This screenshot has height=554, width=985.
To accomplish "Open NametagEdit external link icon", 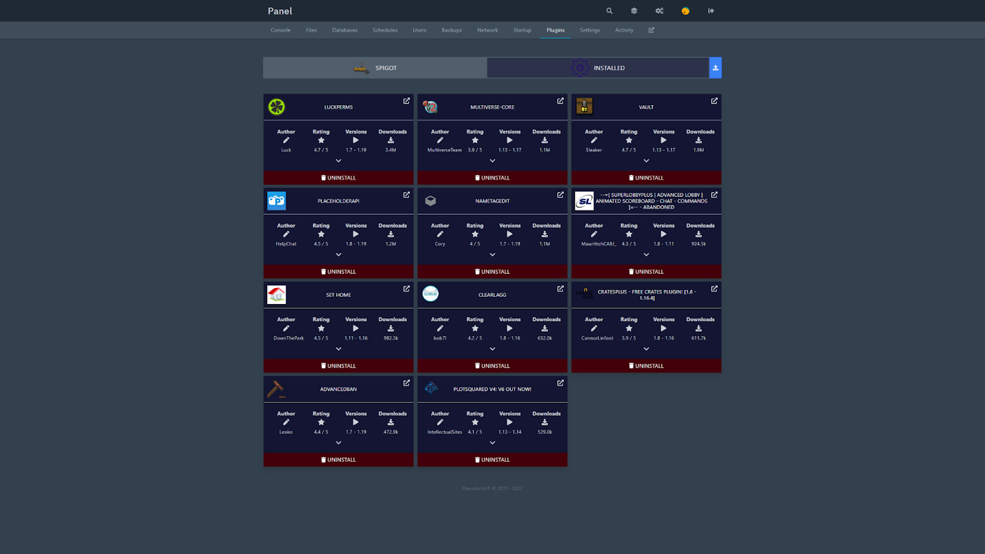I will 560,195.
